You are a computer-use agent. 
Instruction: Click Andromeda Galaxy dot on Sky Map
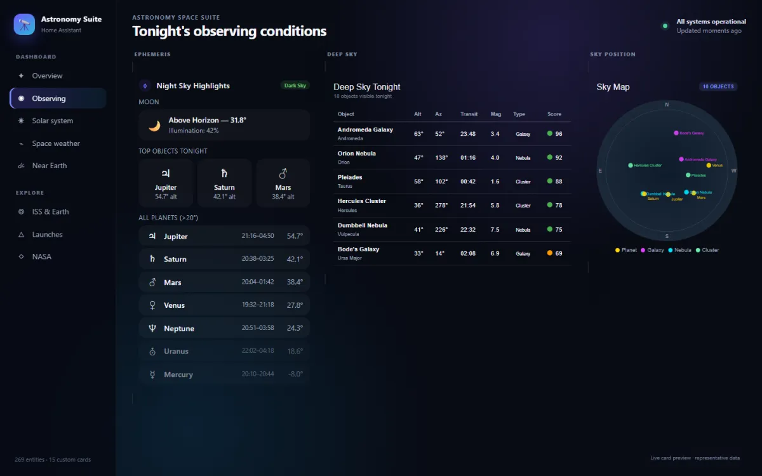[681, 159]
